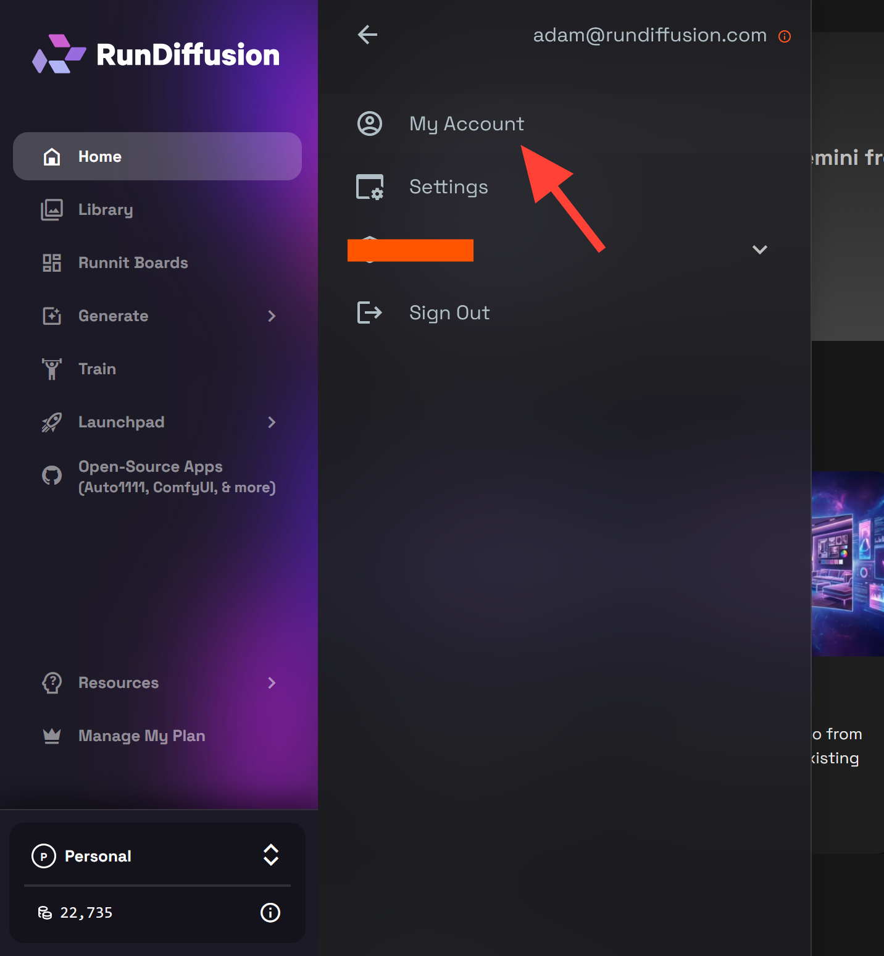Screen dimensions: 884x956
Task: Click the Launchpad rocket icon
Action: click(52, 422)
